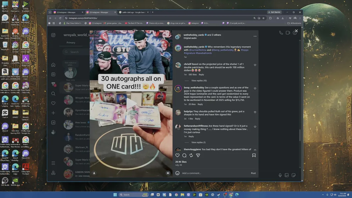Click Ask Gemini button
This screenshot has width=352, height=198.
pos(274,12)
